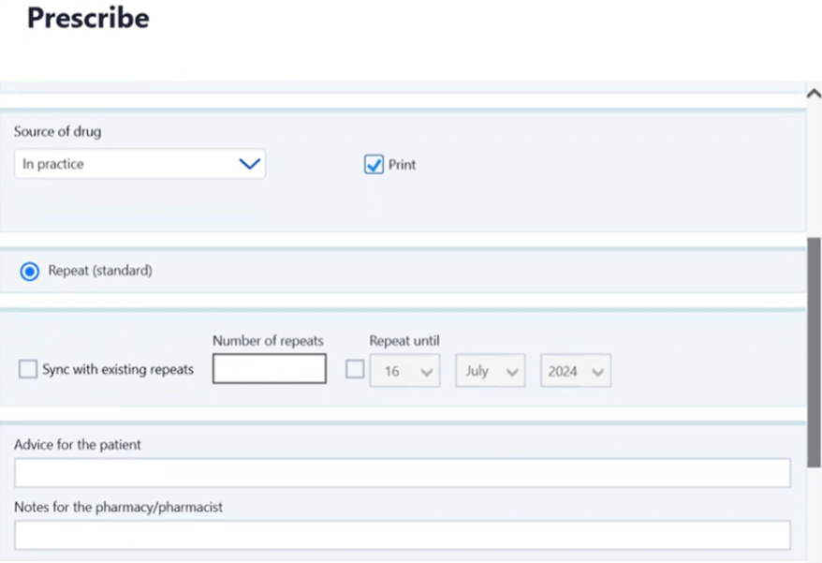The height and width of the screenshot is (563, 822).
Task: Click Notes for the pharmacy/pharmacist label
Action: [x=119, y=507]
